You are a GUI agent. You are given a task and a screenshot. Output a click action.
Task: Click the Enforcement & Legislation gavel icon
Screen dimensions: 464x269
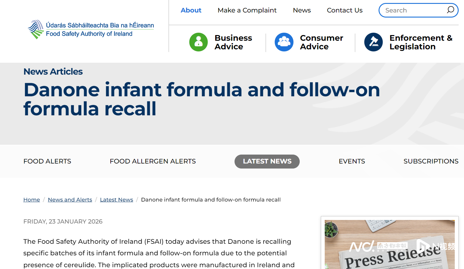click(374, 42)
